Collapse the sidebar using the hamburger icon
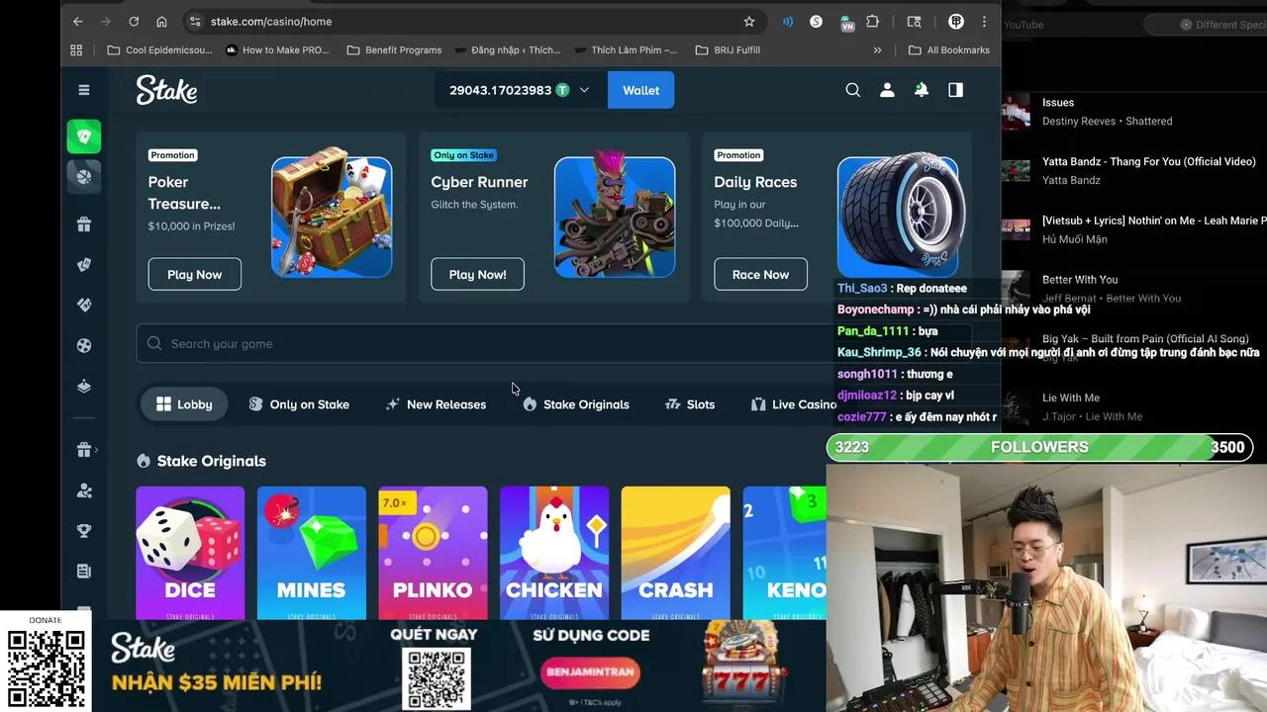 [x=84, y=89]
